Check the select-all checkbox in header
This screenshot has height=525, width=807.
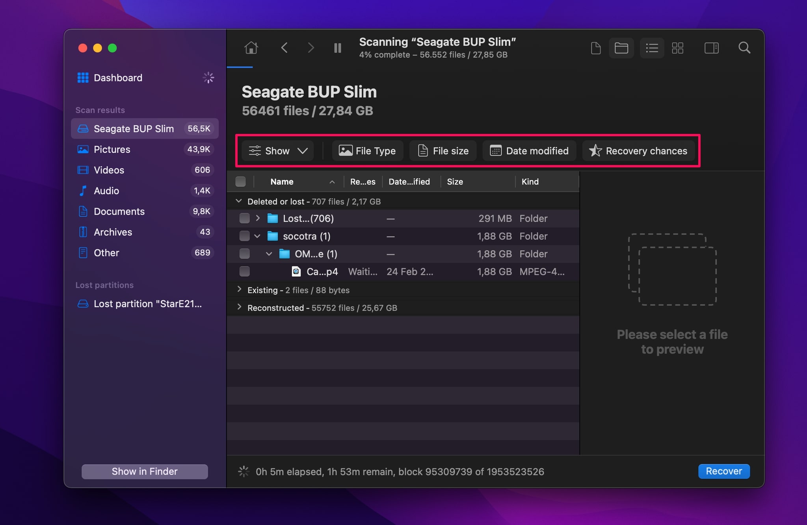240,182
